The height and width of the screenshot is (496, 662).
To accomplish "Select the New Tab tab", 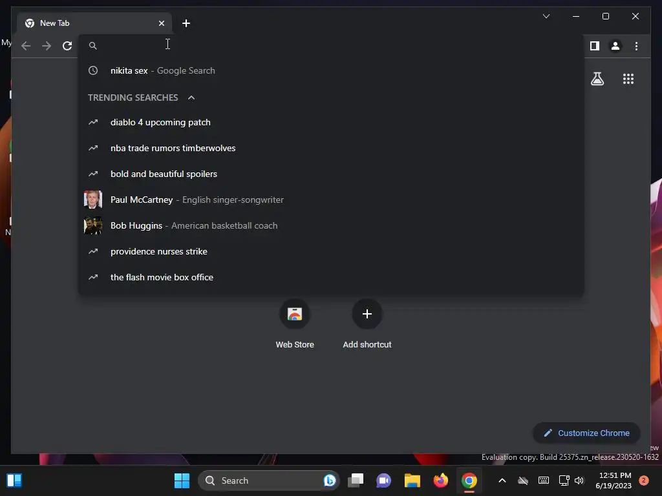I will coord(94,23).
